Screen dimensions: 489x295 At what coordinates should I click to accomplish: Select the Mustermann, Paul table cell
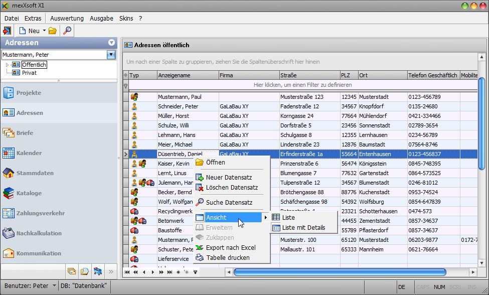tap(188, 97)
